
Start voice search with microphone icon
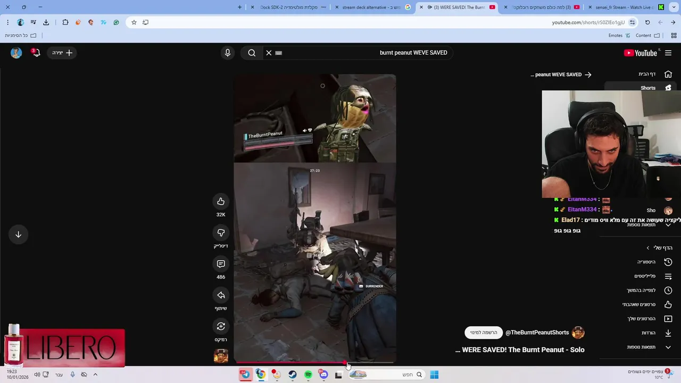[x=228, y=53]
